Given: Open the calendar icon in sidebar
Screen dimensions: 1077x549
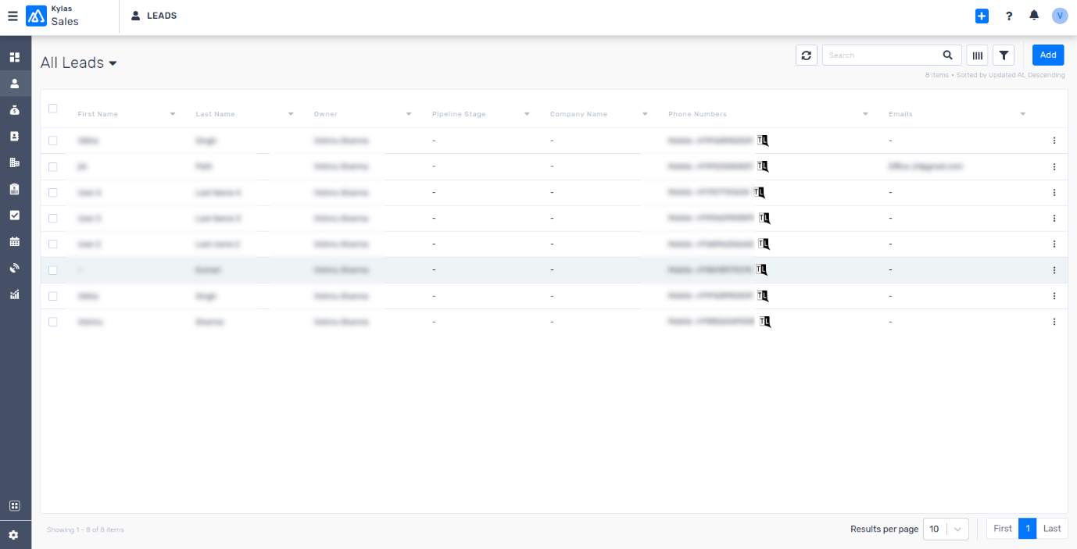Looking at the screenshot, I should [x=14, y=241].
